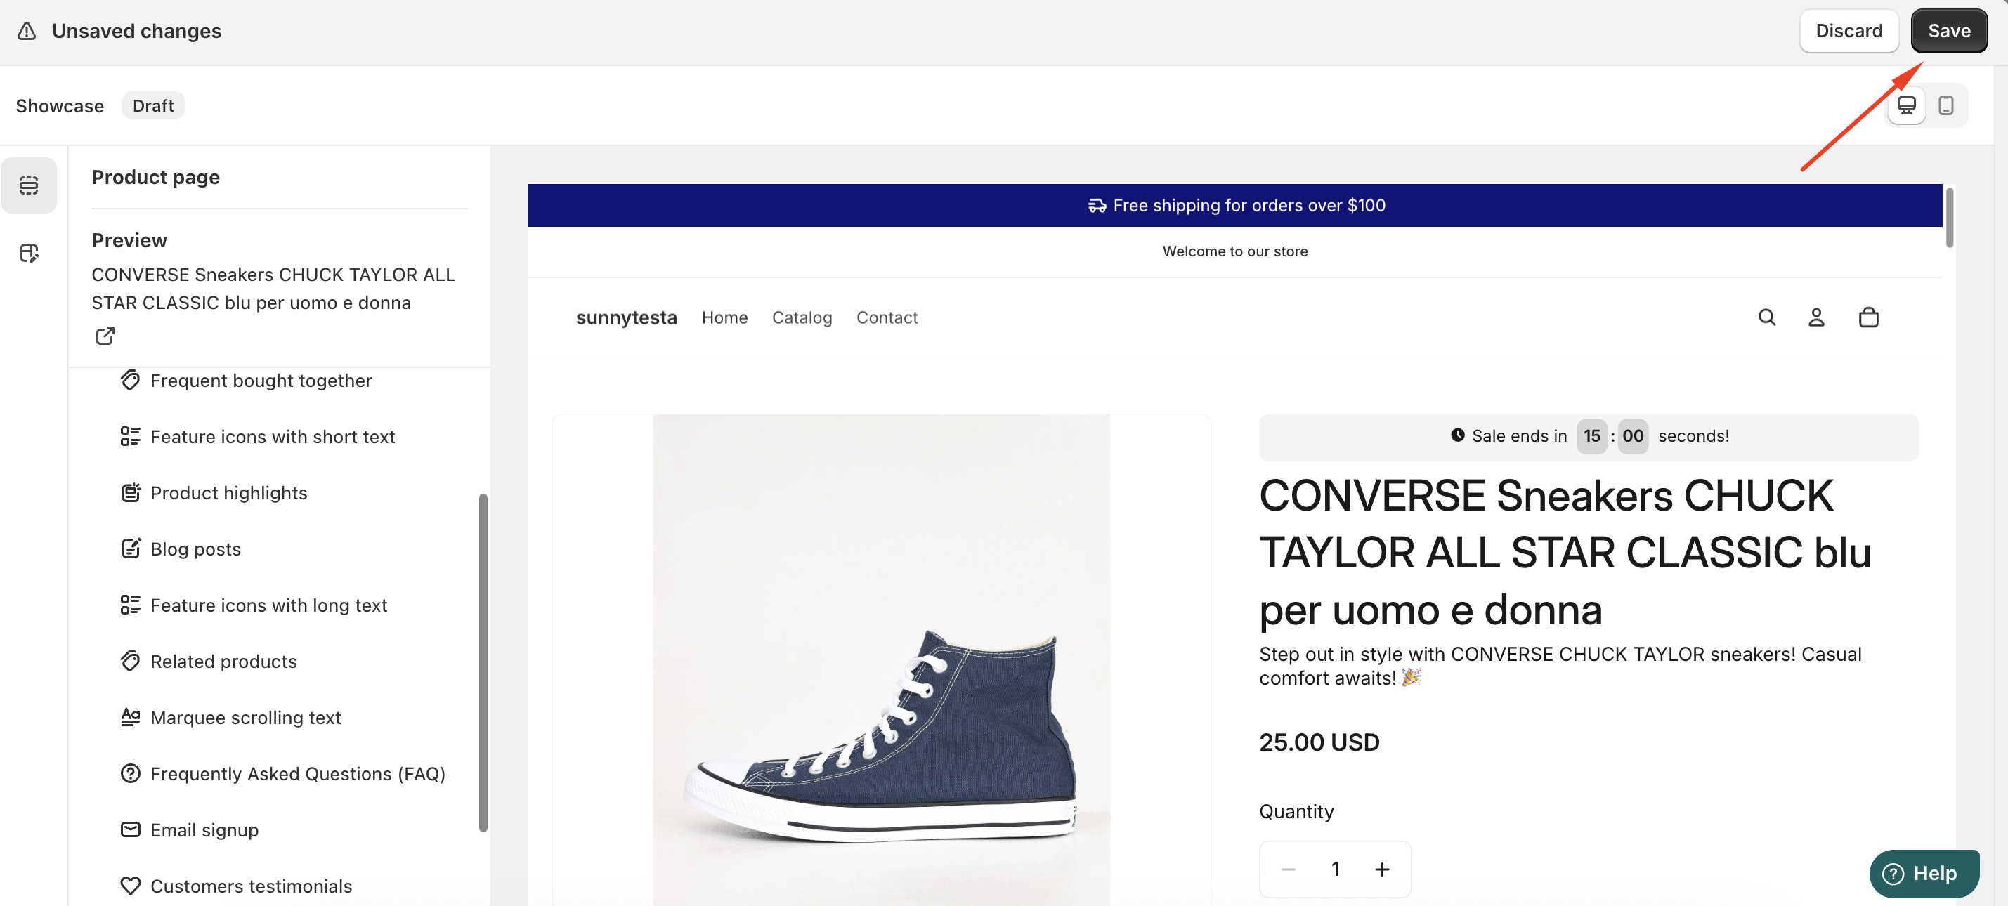This screenshot has height=906, width=2008.
Task: Select Frequent bought together section
Action: tap(261, 380)
